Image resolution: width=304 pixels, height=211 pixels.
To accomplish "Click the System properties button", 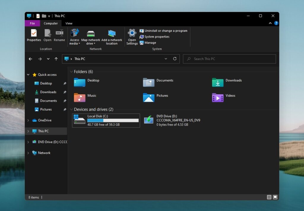I will (x=156, y=36).
